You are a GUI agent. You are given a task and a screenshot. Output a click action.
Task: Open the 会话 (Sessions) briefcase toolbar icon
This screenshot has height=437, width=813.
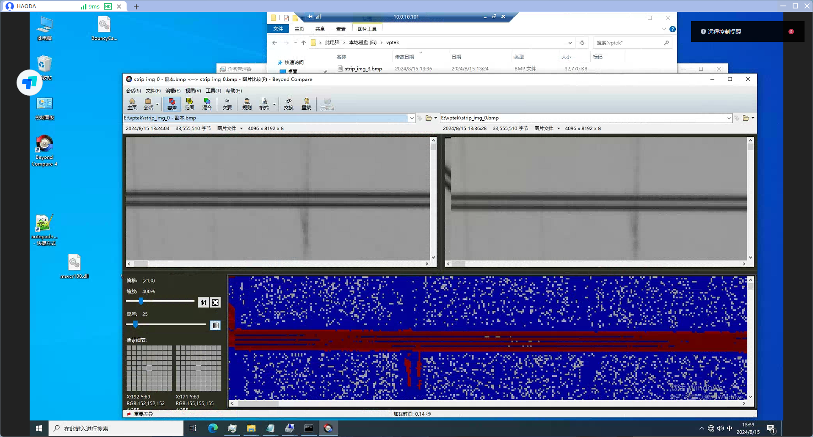pos(148,104)
